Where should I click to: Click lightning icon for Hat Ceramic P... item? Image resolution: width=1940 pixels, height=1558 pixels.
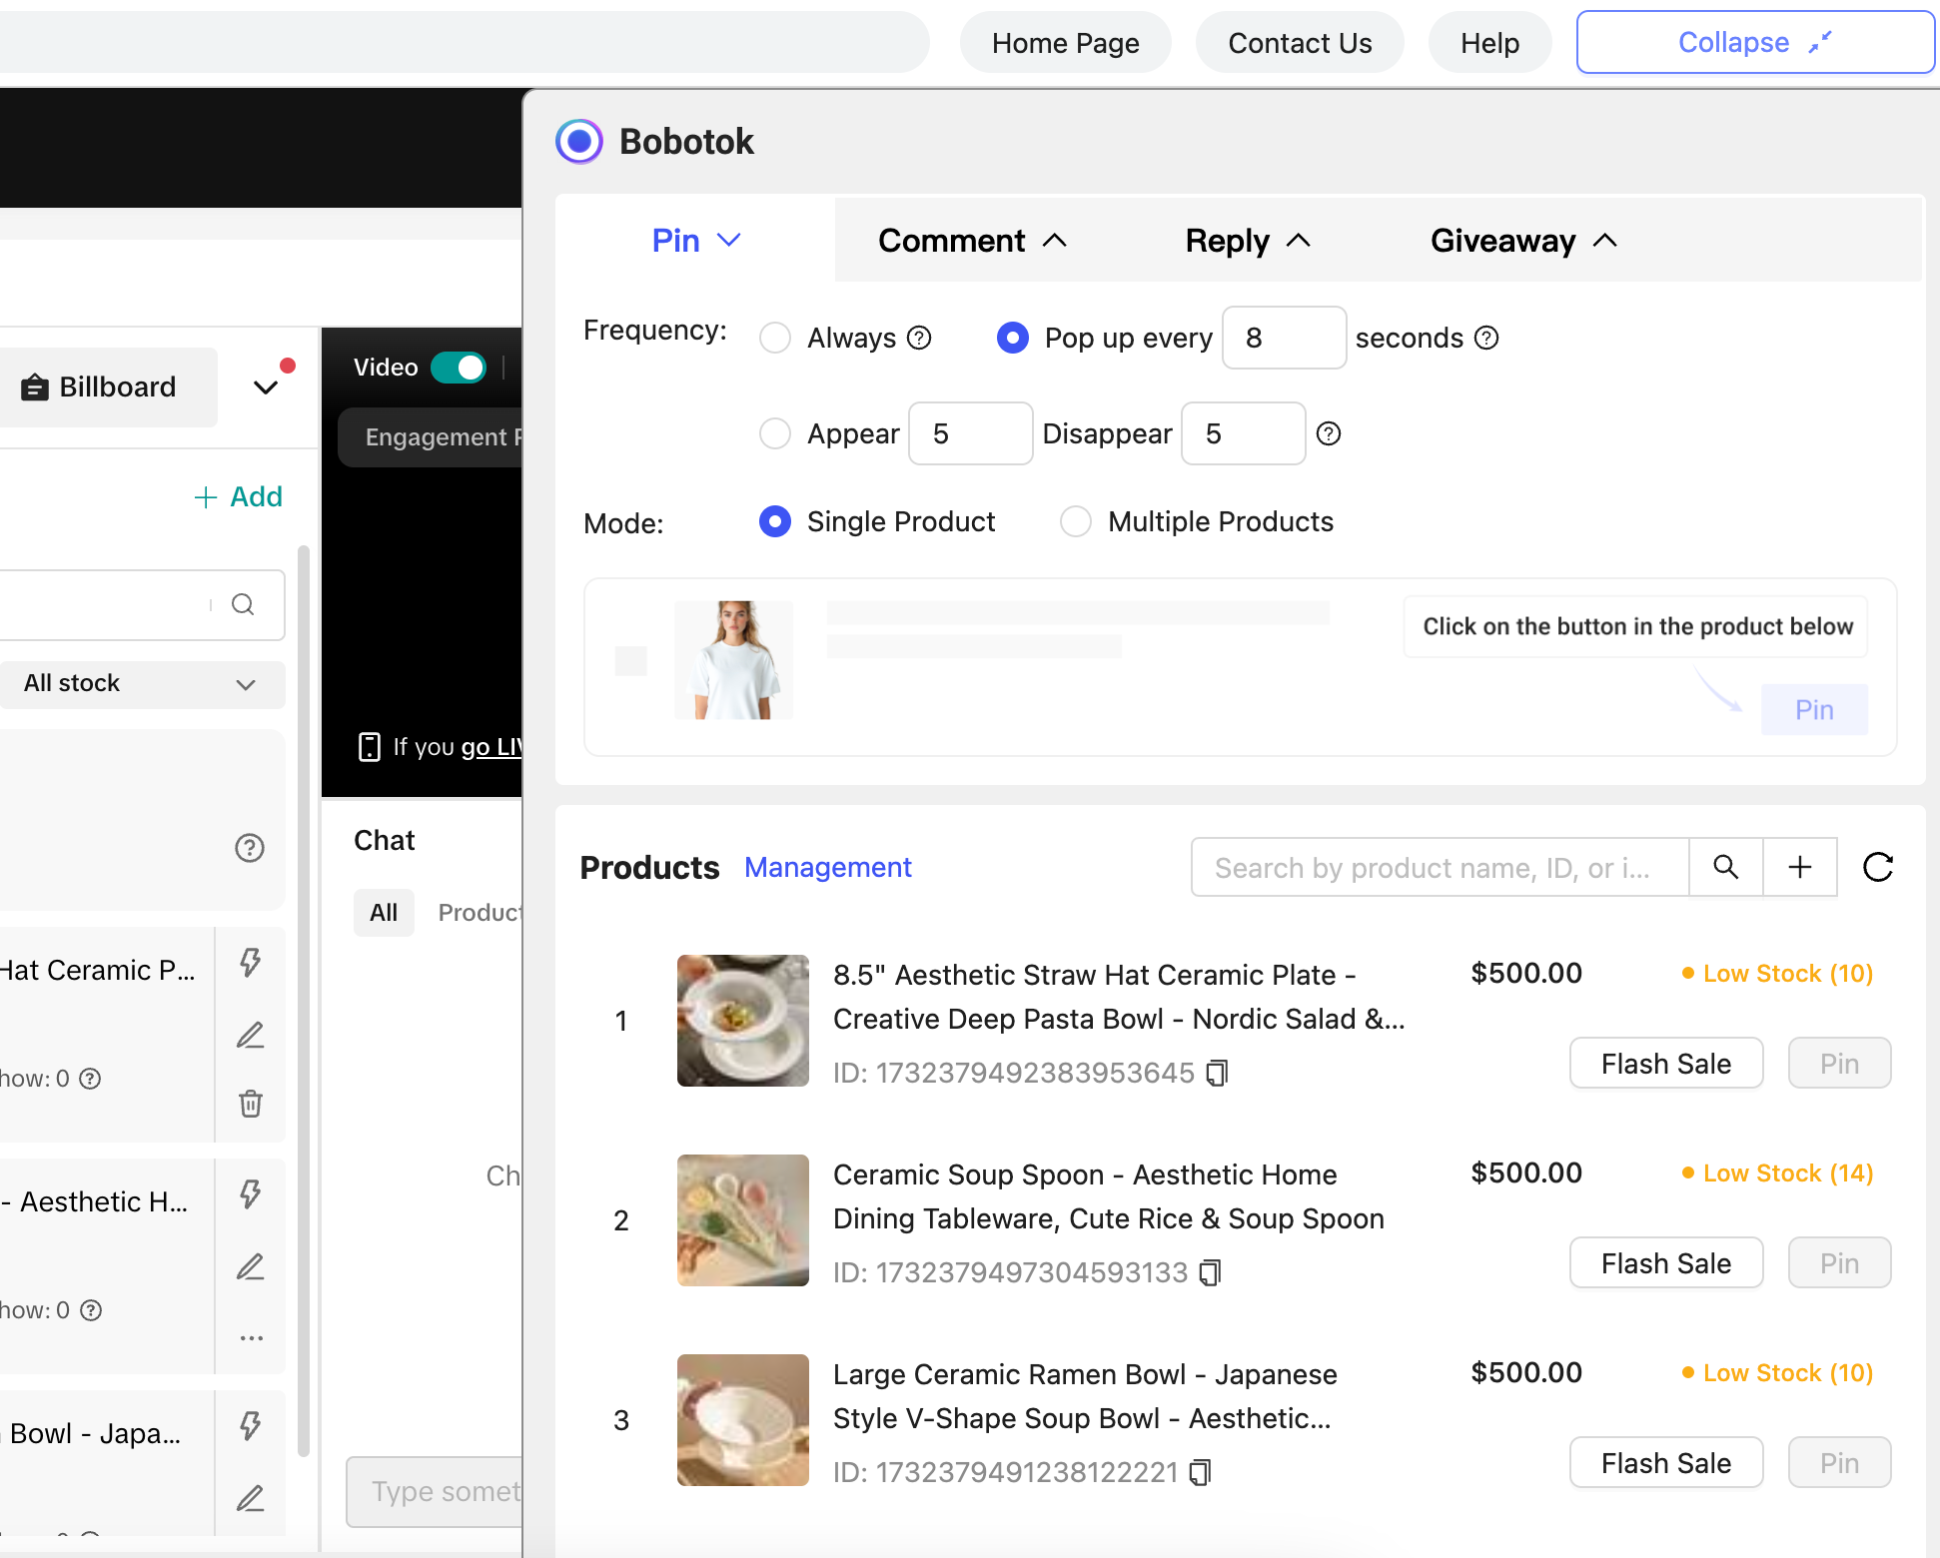tap(251, 962)
